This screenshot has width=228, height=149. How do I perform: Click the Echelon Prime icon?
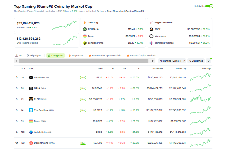(x=85, y=43)
